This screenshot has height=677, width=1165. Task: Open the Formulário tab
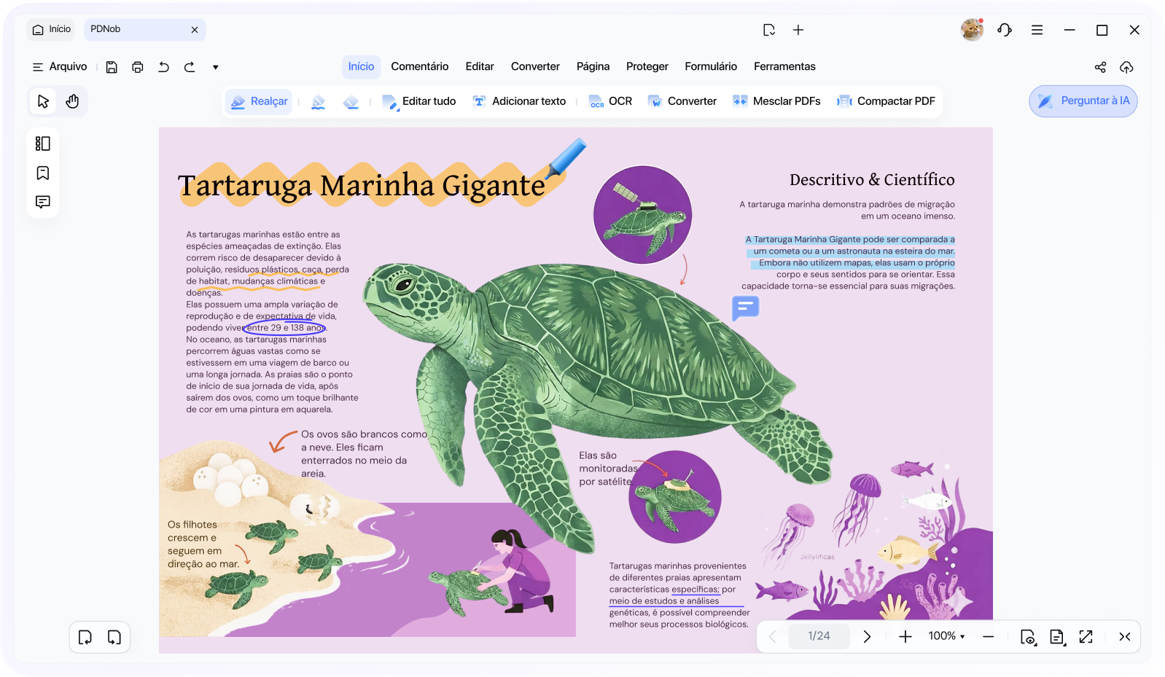711,66
